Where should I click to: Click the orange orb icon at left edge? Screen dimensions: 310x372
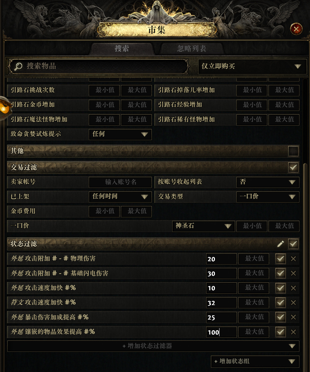pyautogui.click(x=4, y=108)
